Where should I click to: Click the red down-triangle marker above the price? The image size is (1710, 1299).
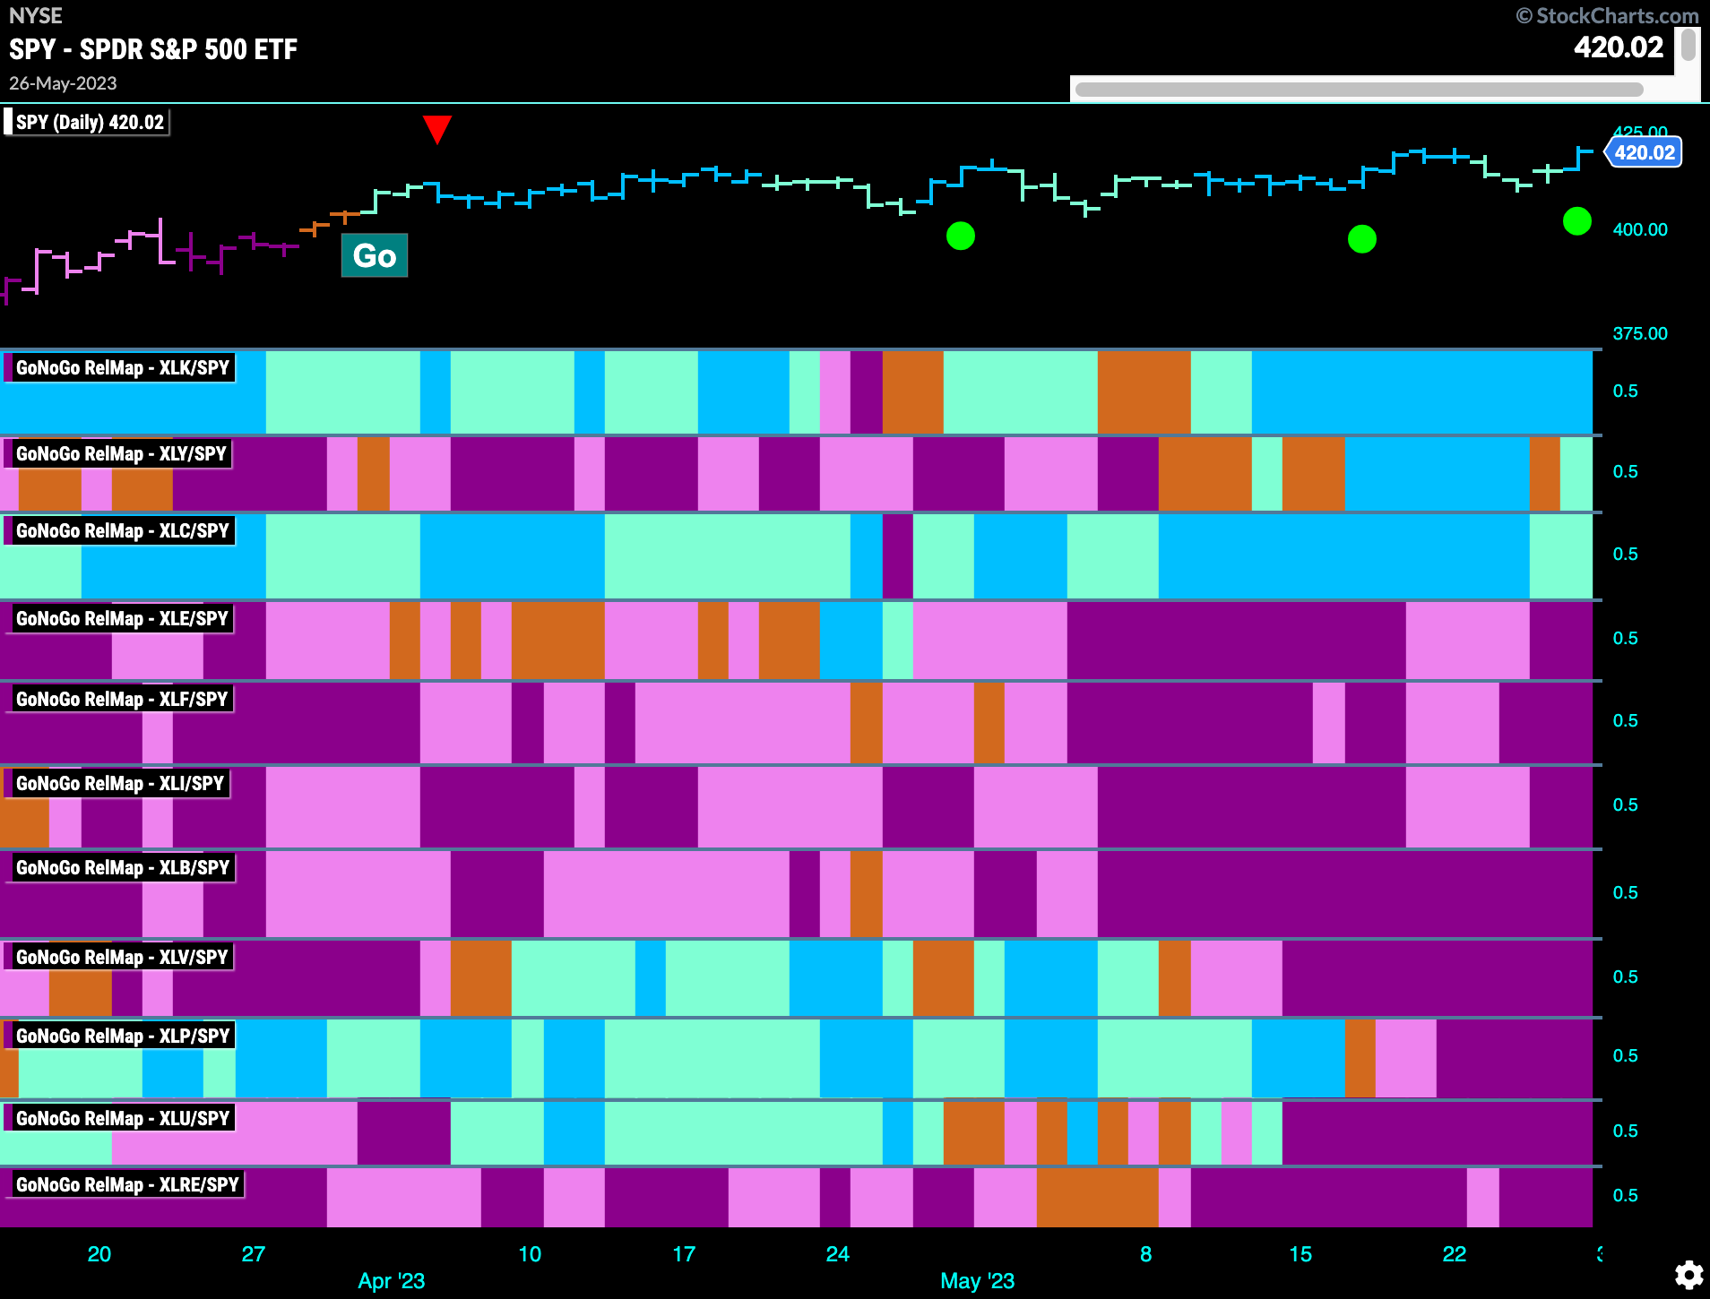[x=436, y=130]
